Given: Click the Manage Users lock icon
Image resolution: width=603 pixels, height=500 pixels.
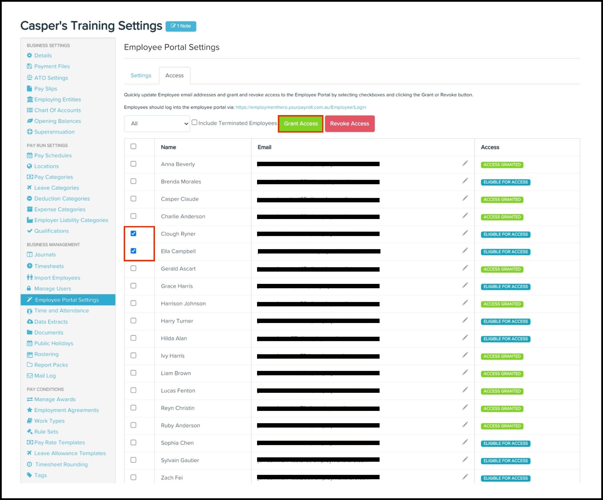Looking at the screenshot, I should [29, 288].
